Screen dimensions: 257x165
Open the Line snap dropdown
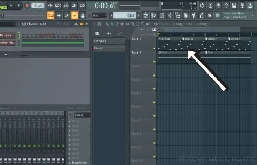tap(99, 15)
